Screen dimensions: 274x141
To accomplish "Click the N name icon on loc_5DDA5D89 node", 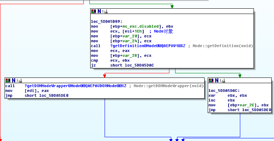I will click(99, 11).
